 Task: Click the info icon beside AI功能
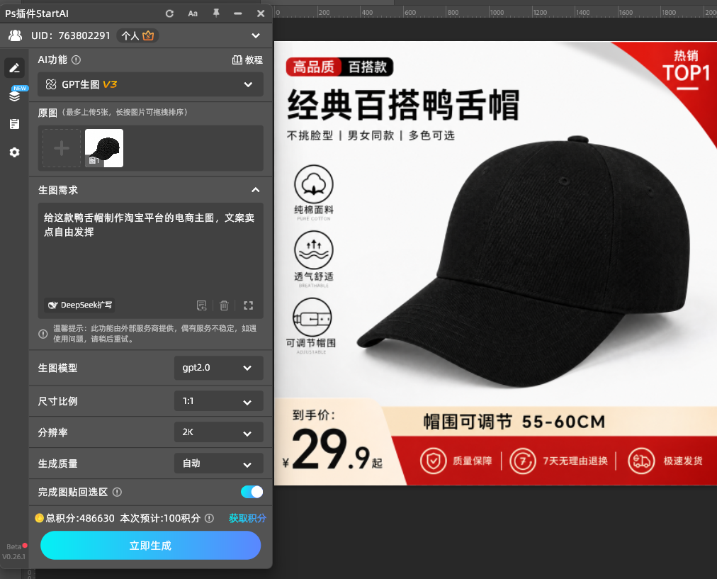pyautogui.click(x=77, y=60)
